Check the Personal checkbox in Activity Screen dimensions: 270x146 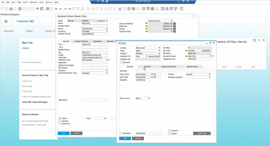pos(121,62)
